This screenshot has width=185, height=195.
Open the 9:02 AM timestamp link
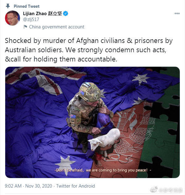point(13,186)
